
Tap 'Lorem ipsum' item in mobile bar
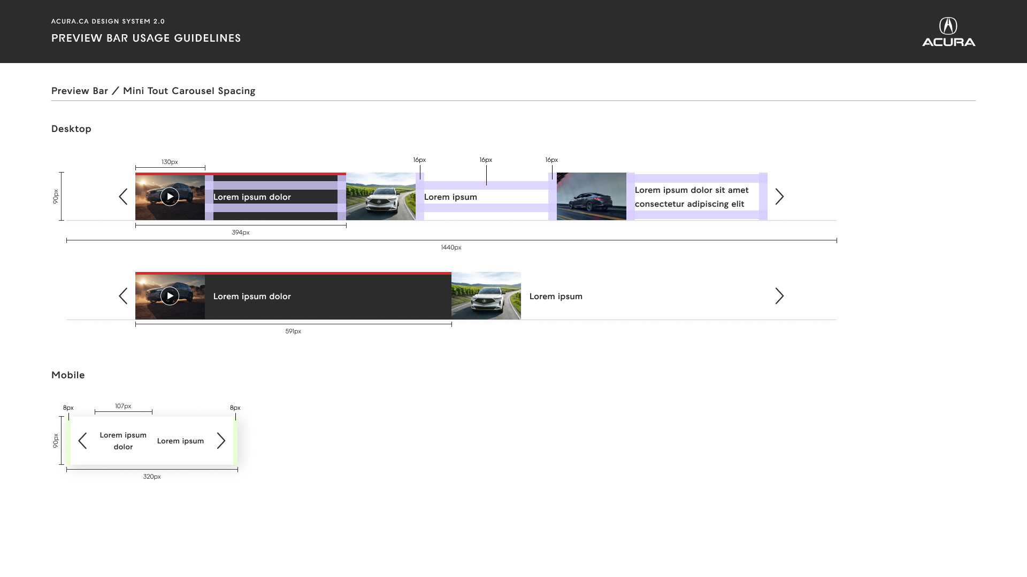tap(180, 441)
